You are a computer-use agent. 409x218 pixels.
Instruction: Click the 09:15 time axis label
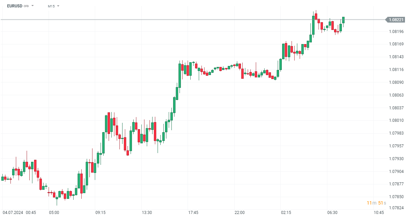pos(101,213)
